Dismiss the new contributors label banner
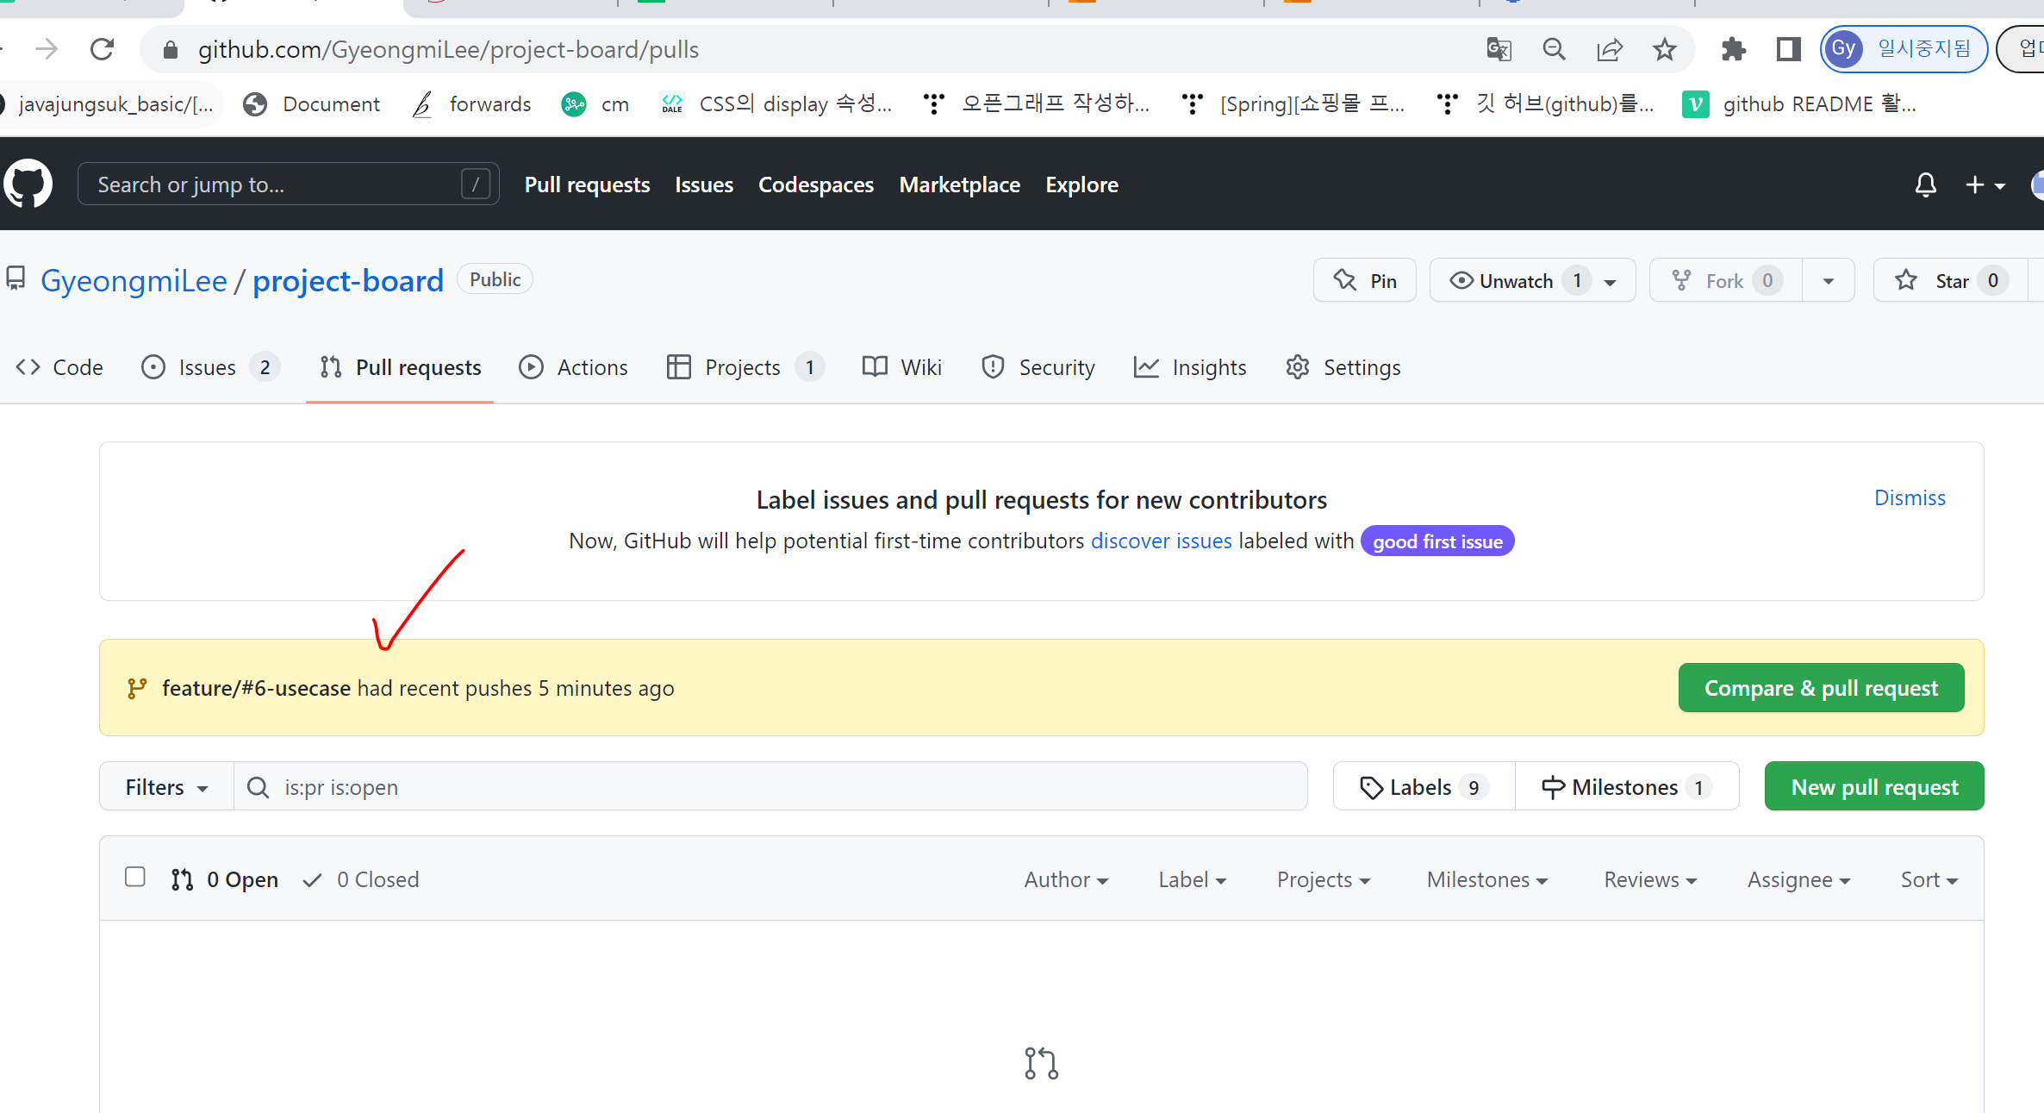 pos(1910,497)
